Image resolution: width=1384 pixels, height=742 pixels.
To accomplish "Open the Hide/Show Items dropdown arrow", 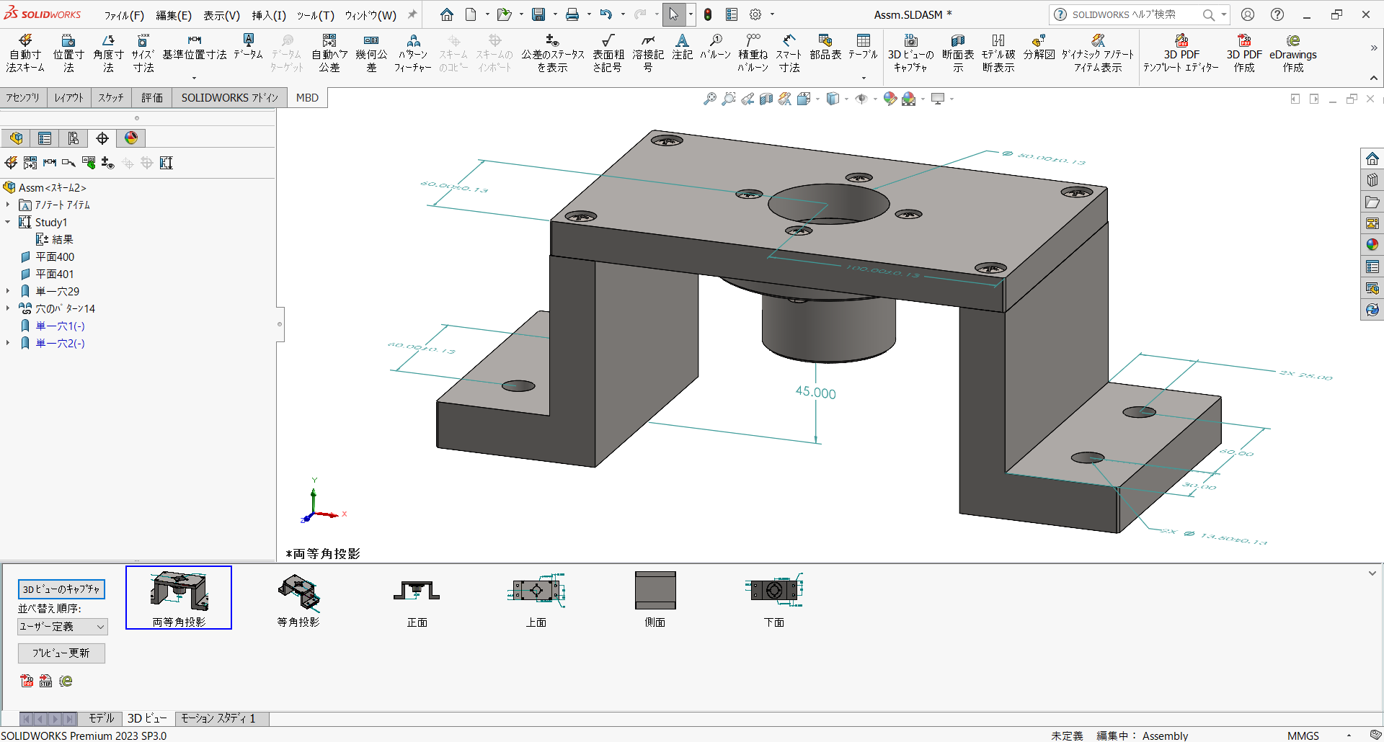I will coord(875,99).
